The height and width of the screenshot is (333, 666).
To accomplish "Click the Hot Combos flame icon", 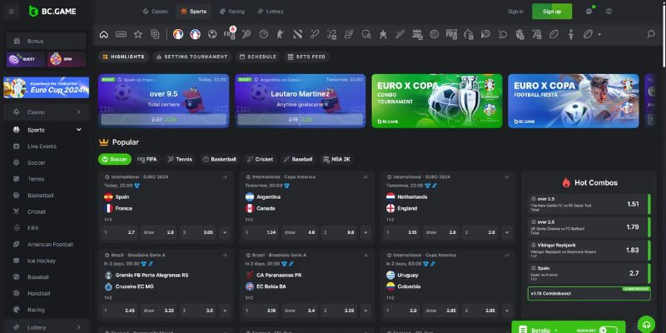I will click(566, 182).
